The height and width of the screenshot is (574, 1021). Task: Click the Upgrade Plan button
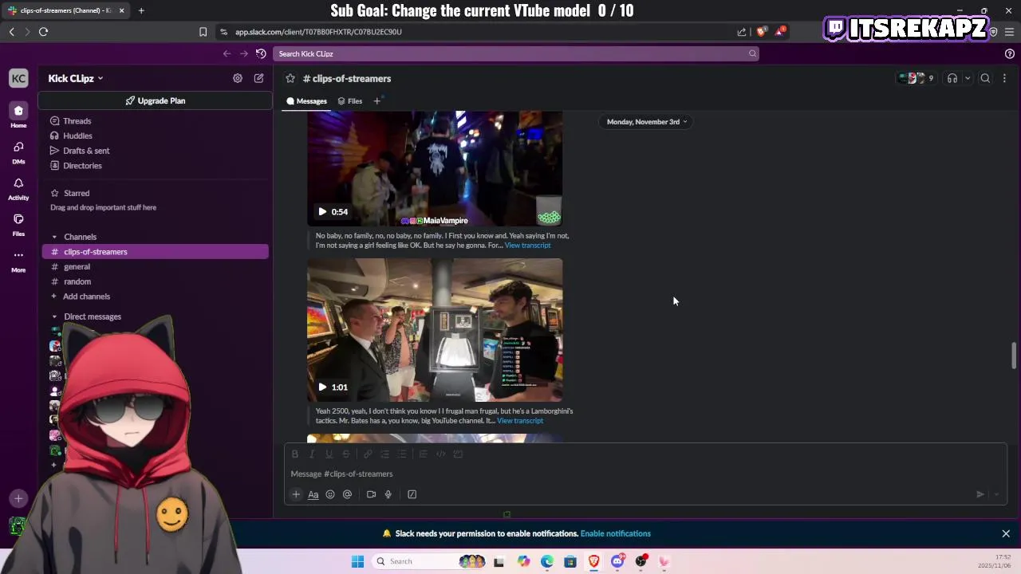(x=156, y=100)
